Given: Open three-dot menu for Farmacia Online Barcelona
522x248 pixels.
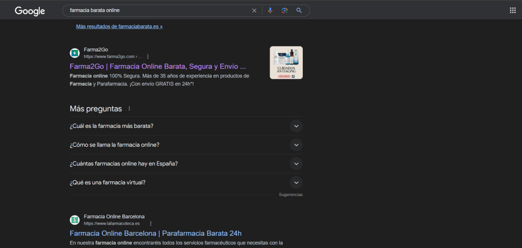Looking at the screenshot, I should (x=150, y=223).
